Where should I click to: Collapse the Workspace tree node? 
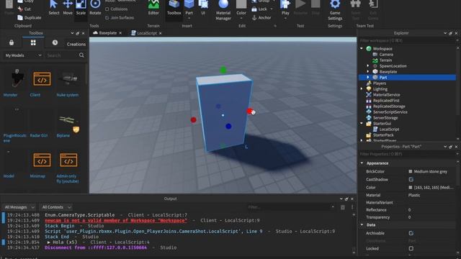(x=362, y=48)
